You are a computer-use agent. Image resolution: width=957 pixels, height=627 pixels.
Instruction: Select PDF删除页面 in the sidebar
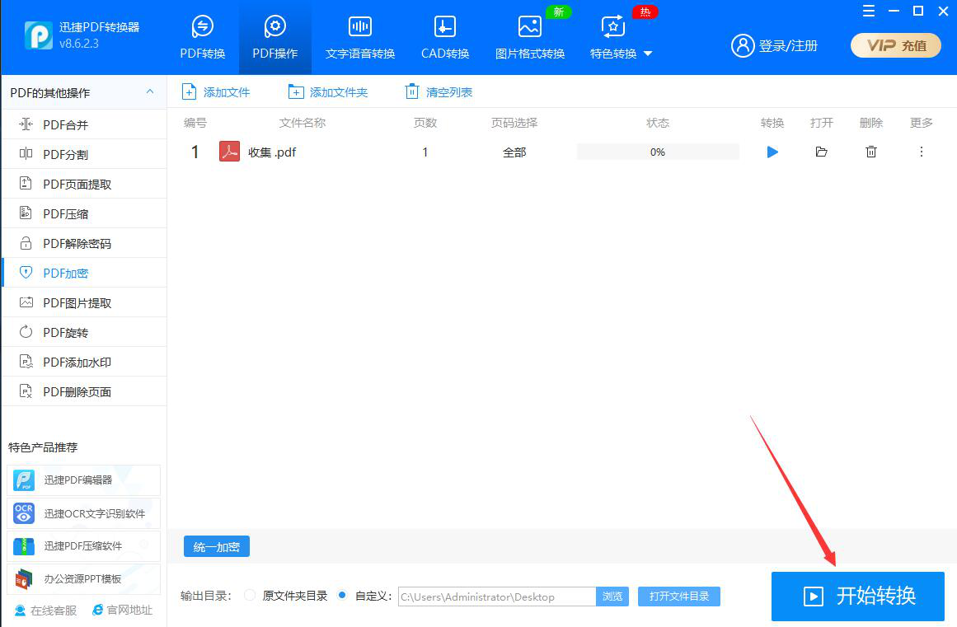(x=84, y=391)
